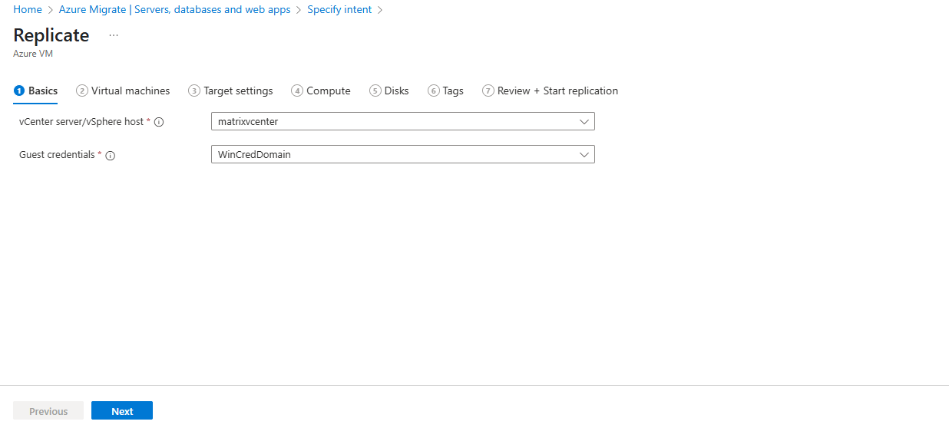949x428 pixels.
Task: Select the Basics tab
Action: click(35, 91)
